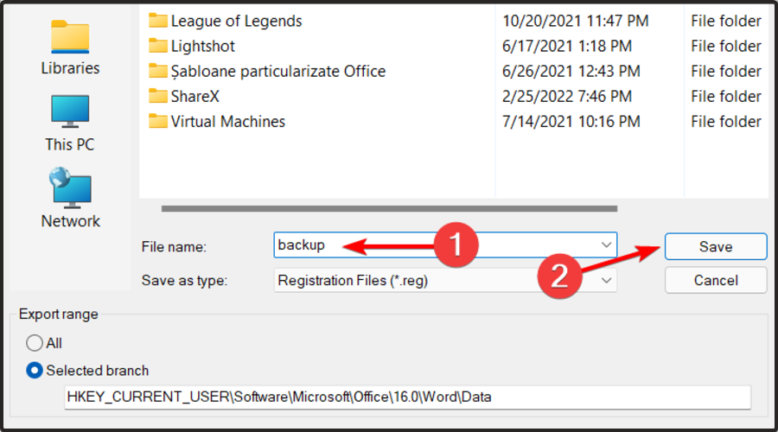Viewport: 778px width, 432px height.
Task: Select the Virtual Machines folder name
Action: pyautogui.click(x=227, y=122)
